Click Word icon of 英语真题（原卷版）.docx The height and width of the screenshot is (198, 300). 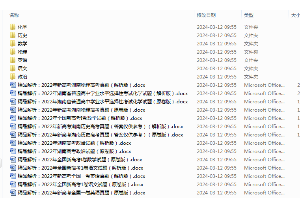click(x=13, y=193)
